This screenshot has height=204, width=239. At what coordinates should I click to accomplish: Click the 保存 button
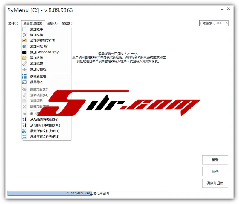(215, 171)
